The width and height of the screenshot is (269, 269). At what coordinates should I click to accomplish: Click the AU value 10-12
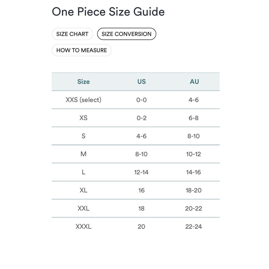[193, 154]
